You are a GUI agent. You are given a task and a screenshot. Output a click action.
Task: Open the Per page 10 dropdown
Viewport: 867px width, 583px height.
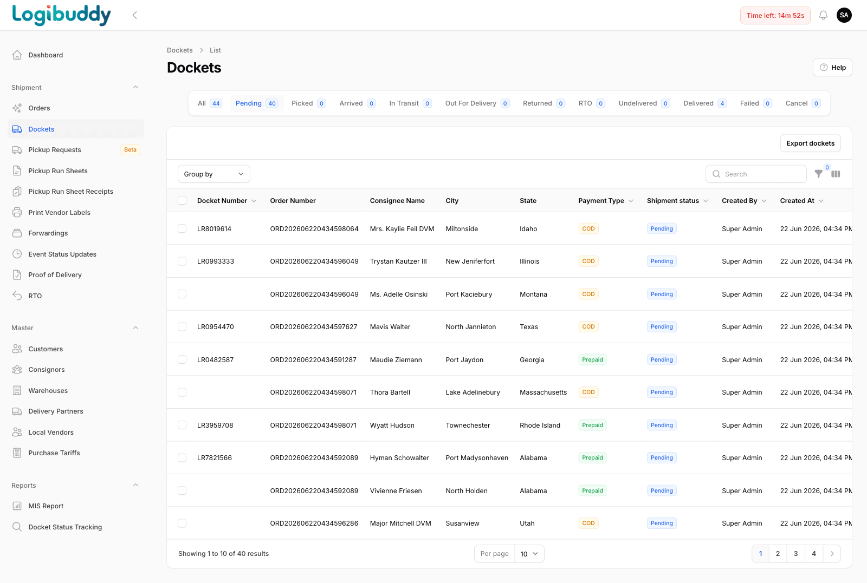pyautogui.click(x=529, y=554)
